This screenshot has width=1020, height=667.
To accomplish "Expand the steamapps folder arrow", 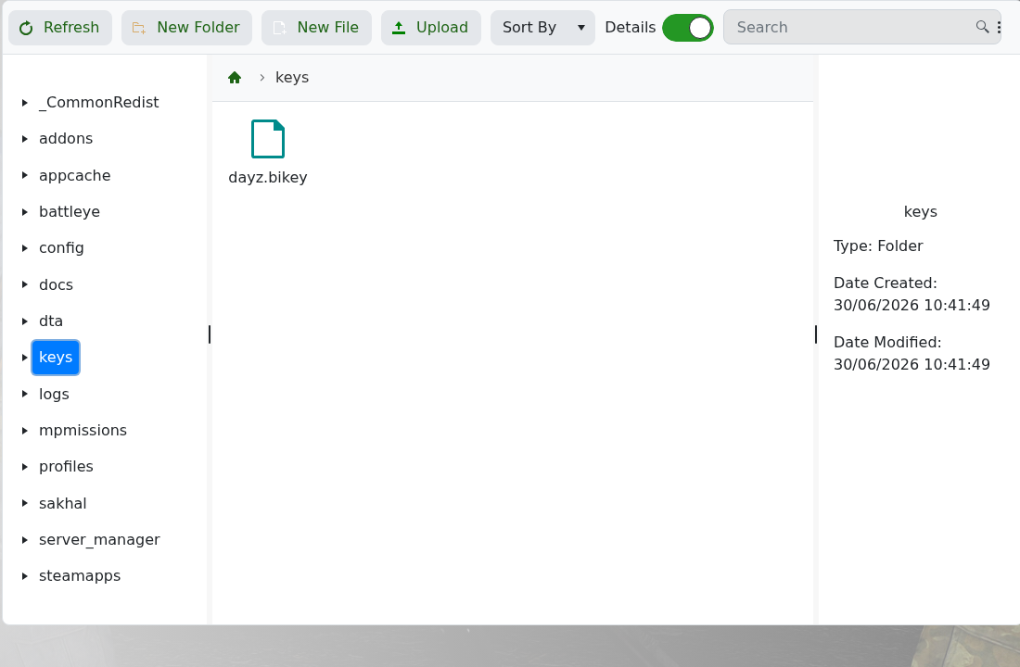I will (x=25, y=576).
